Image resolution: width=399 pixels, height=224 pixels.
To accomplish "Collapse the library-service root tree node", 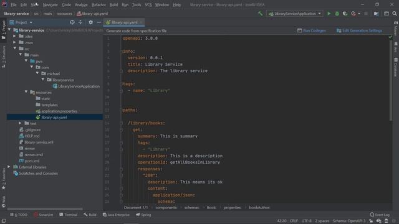I will point(9,30).
